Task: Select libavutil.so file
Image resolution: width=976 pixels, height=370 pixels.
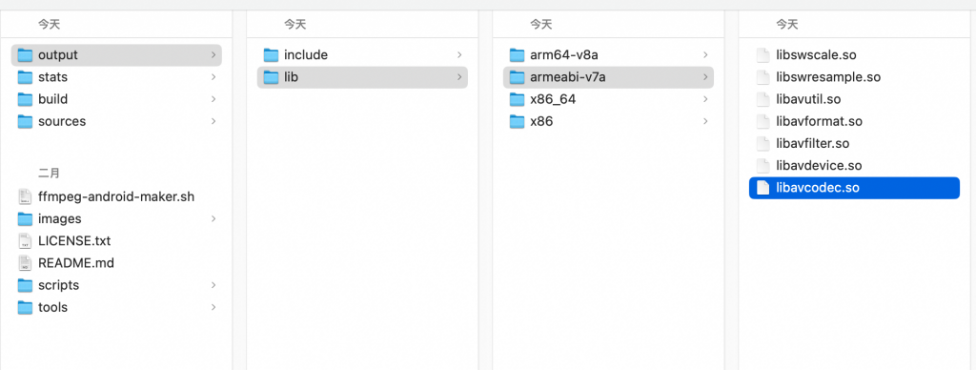Action: point(854,99)
